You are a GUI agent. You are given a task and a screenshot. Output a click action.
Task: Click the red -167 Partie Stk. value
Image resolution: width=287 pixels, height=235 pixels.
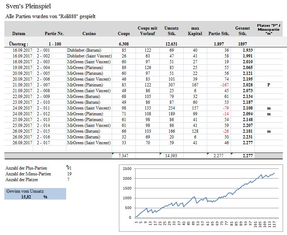tap(224, 85)
